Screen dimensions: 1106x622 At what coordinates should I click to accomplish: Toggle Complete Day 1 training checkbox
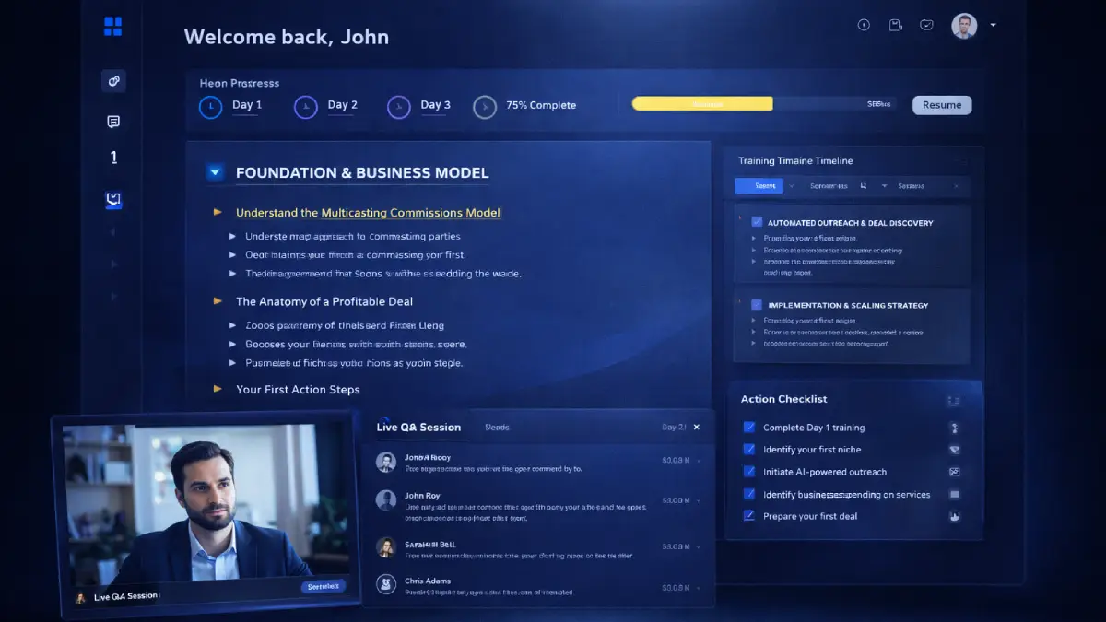pyautogui.click(x=749, y=428)
